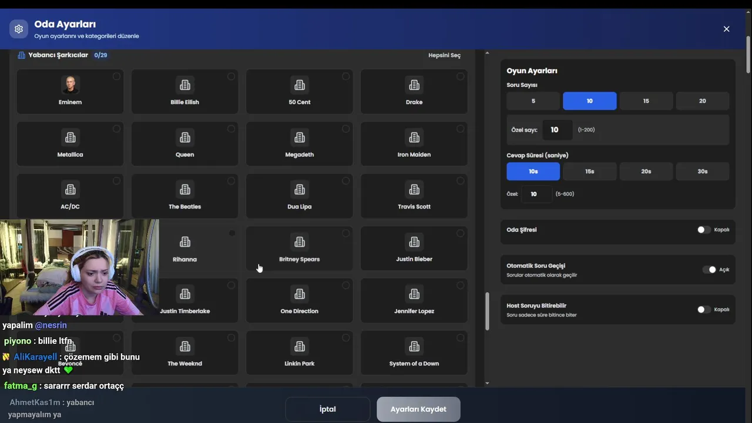Select 10 questions option
This screenshot has height=423, width=752.
590,101
